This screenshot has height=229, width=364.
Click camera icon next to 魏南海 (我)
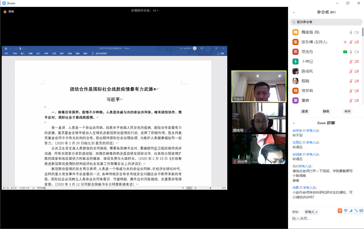coord(357,32)
